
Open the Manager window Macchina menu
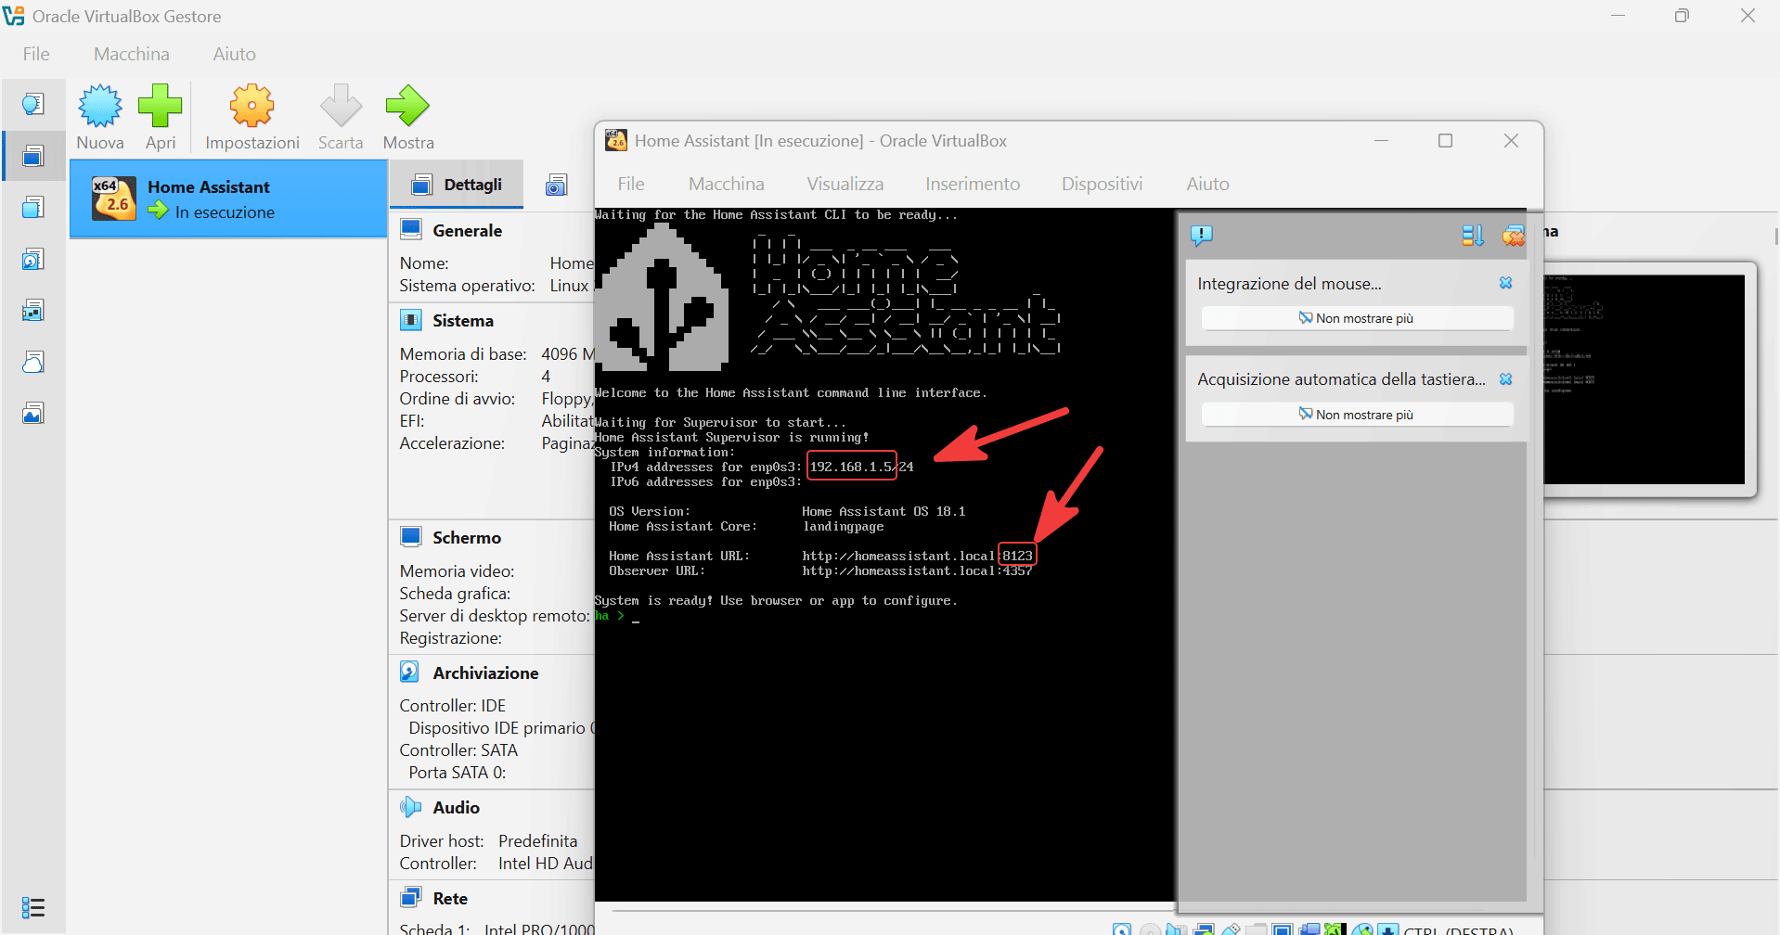click(132, 54)
